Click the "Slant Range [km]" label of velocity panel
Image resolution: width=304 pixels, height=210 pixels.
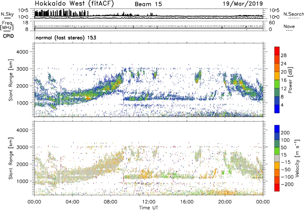click(11, 158)
